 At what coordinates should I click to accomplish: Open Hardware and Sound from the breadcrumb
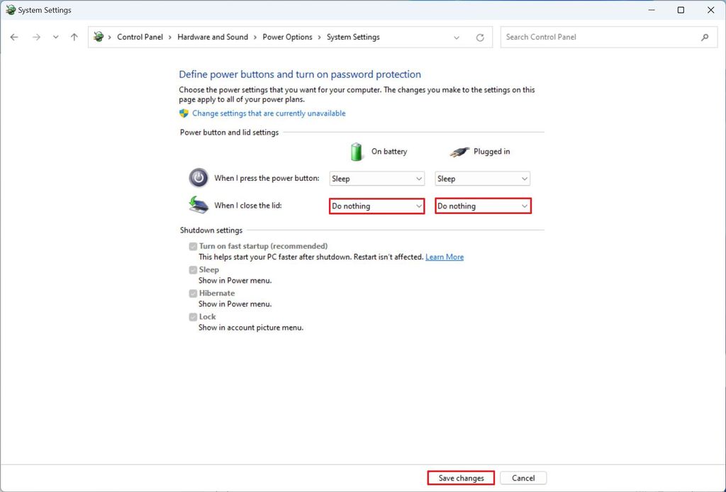213,37
